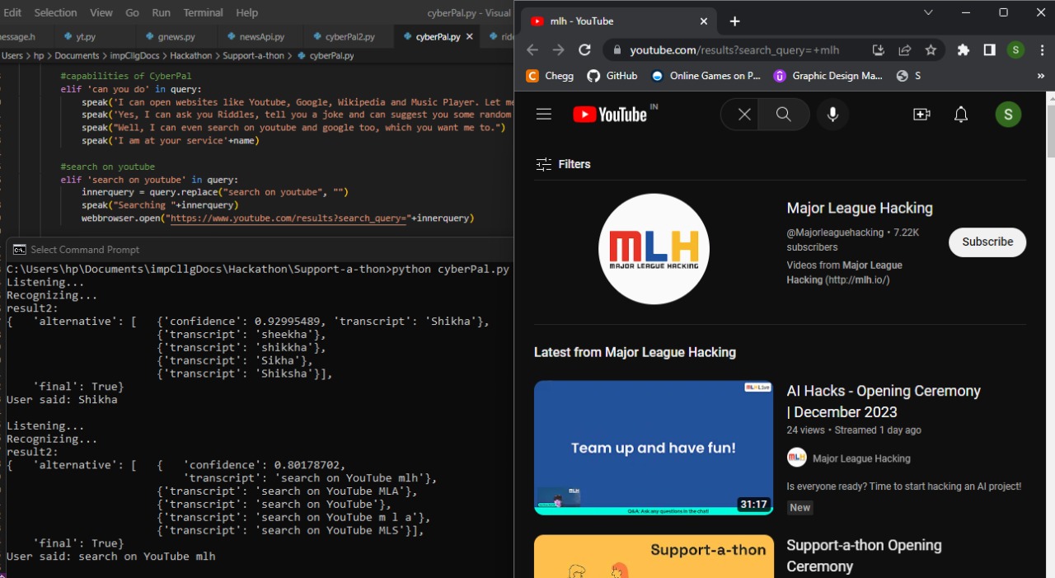This screenshot has height=578, width=1055.
Task: Open Chrome tab search dropdown arrow
Action: [x=928, y=12]
